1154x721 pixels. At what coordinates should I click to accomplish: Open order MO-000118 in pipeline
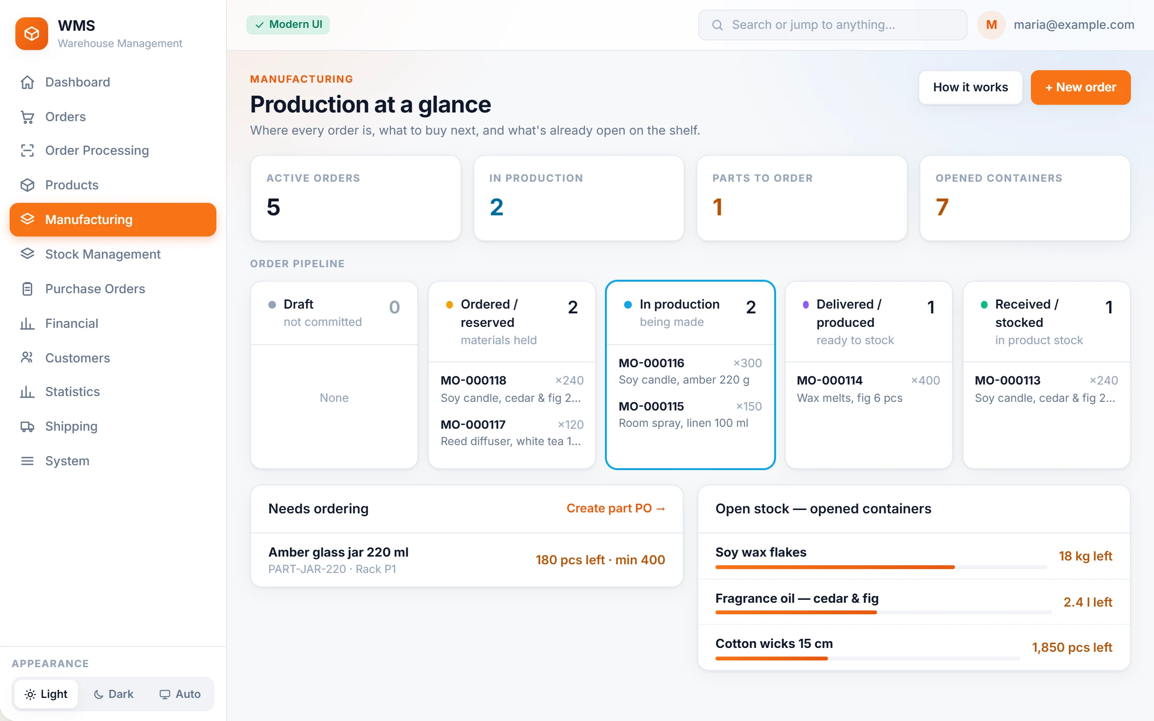tap(512, 389)
